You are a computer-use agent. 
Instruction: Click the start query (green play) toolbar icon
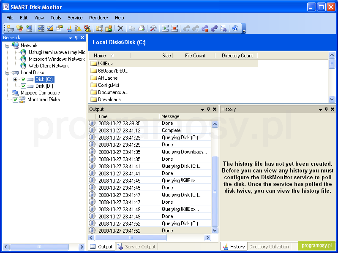[x=165, y=28]
